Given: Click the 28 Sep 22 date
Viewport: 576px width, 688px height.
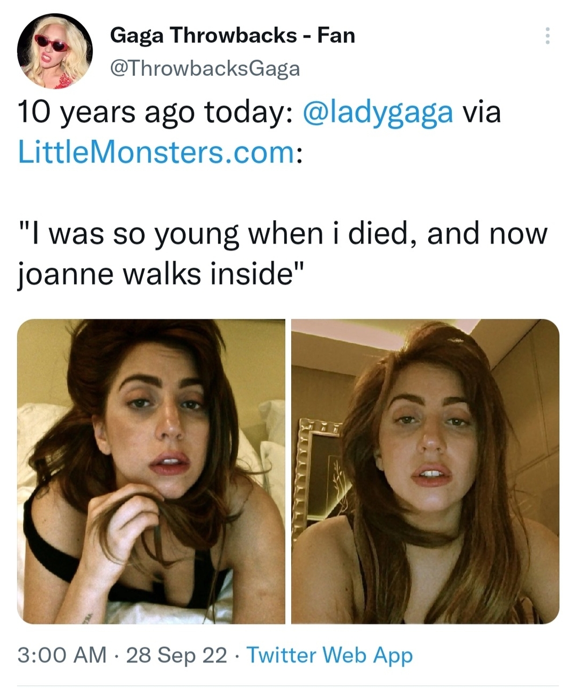Looking at the screenshot, I should [x=176, y=655].
